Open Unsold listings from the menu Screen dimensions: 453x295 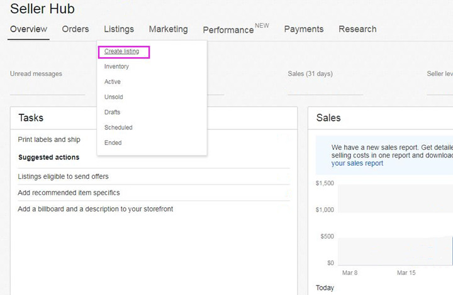pos(113,97)
